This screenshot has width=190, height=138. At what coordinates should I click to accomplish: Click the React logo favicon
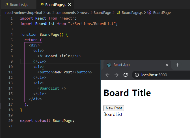pos(109,65)
